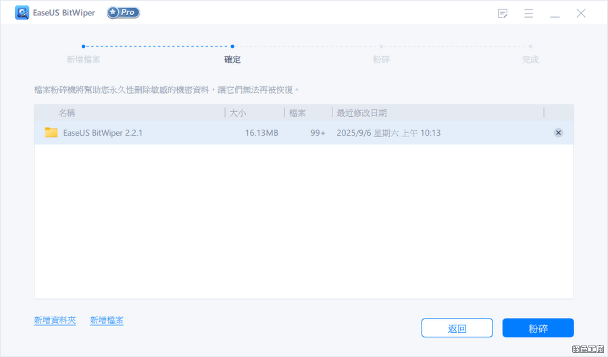Click the 完成 step label
Screen dimensions: 608x357
pyautogui.click(x=530, y=59)
